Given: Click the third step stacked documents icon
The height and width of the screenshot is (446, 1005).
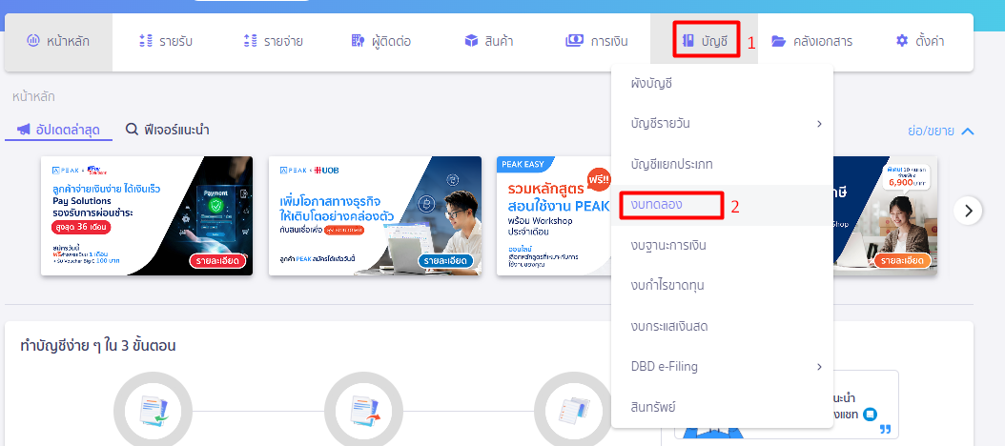Looking at the screenshot, I should (x=574, y=411).
